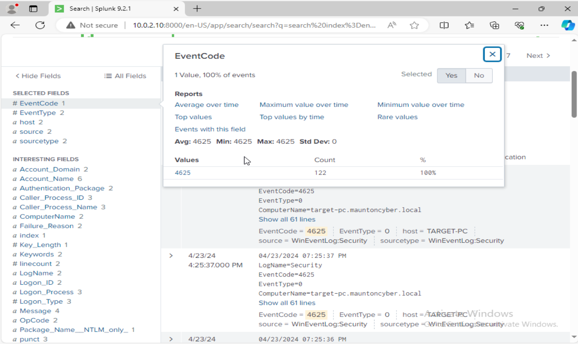Click the Not secure warning icon
Viewport: 578px width, 344px height.
71,25
